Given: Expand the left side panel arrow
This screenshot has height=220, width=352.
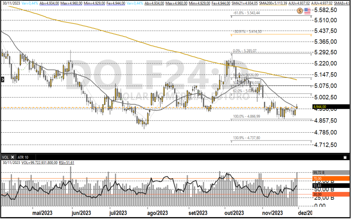Looking at the screenshot, I should click(2, 80).
